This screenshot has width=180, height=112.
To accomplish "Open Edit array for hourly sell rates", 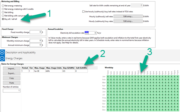I will coord(128,16).
